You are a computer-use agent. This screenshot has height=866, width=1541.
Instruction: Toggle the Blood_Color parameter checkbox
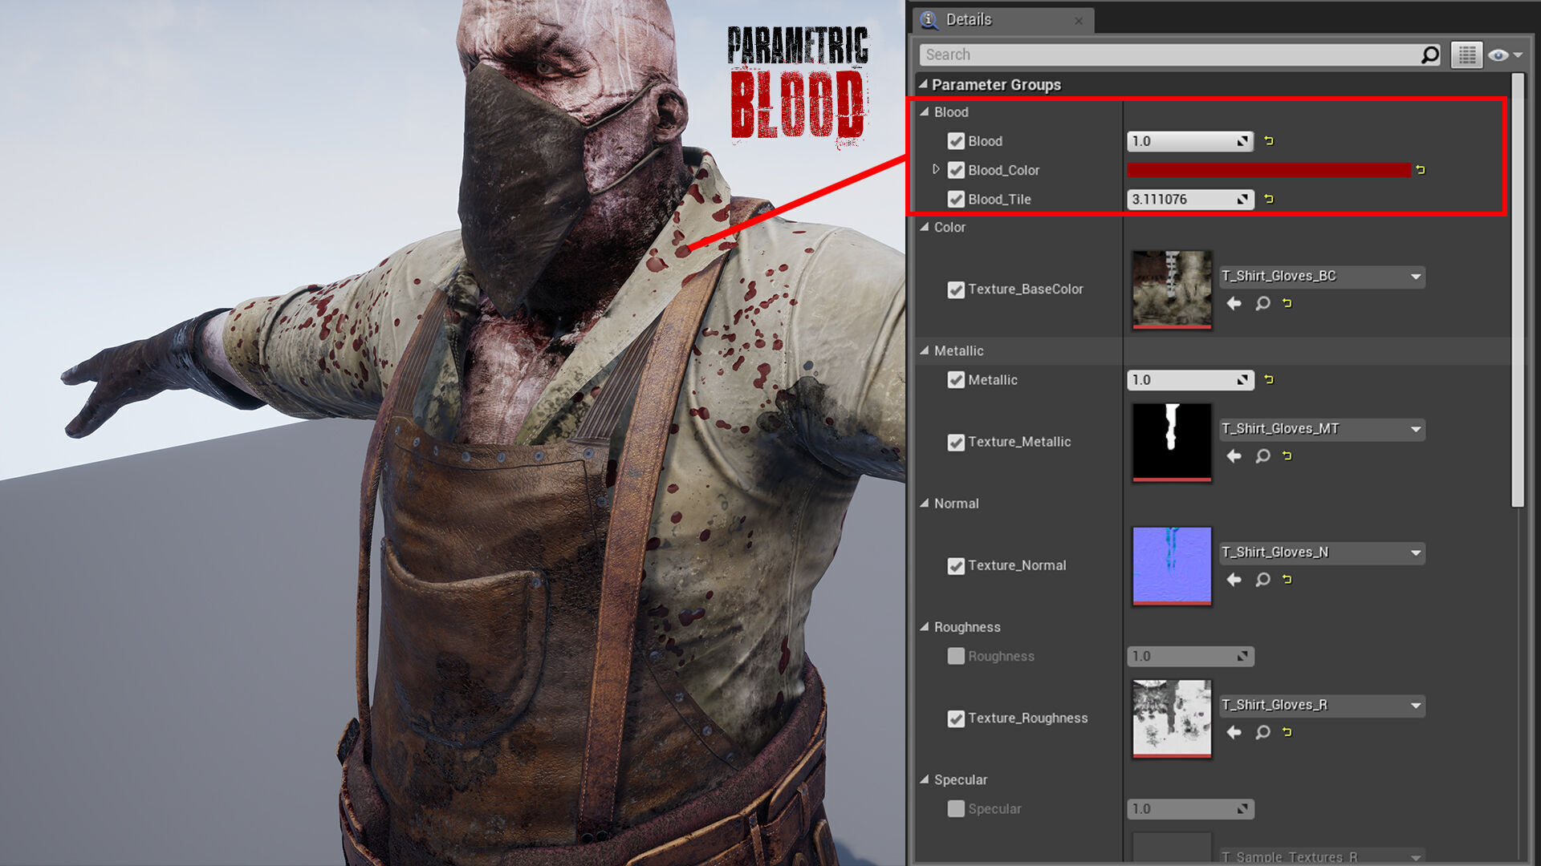point(956,170)
